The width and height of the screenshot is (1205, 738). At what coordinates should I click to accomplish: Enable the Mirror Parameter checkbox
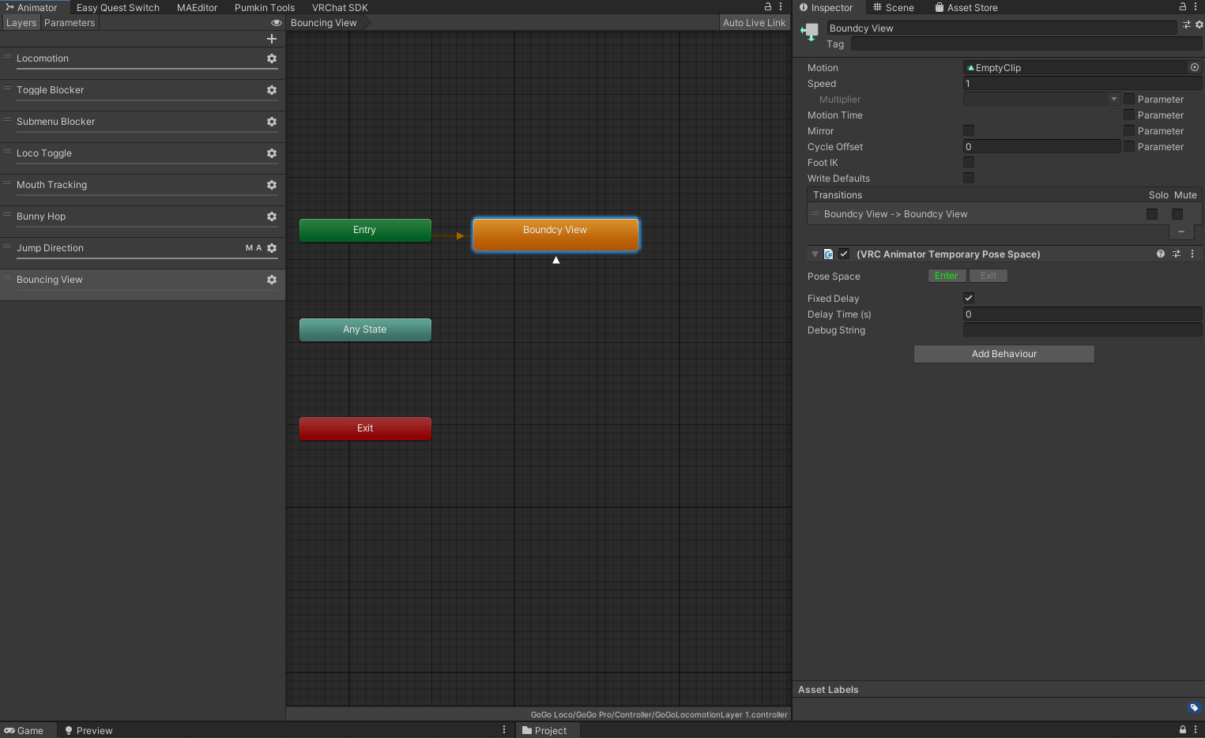click(x=1129, y=130)
